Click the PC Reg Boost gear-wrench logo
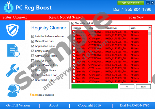155x109 pixels. (x=9, y=7)
